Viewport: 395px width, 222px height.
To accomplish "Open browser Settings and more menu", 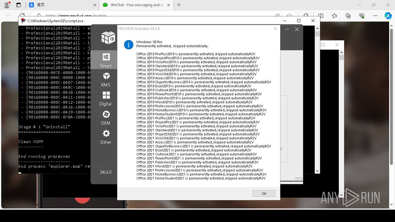I will click(375, 16).
